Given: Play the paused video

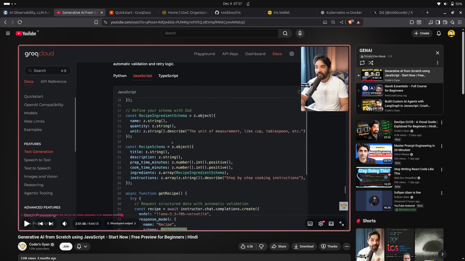Looking at the screenshot, I should tap(27, 223).
